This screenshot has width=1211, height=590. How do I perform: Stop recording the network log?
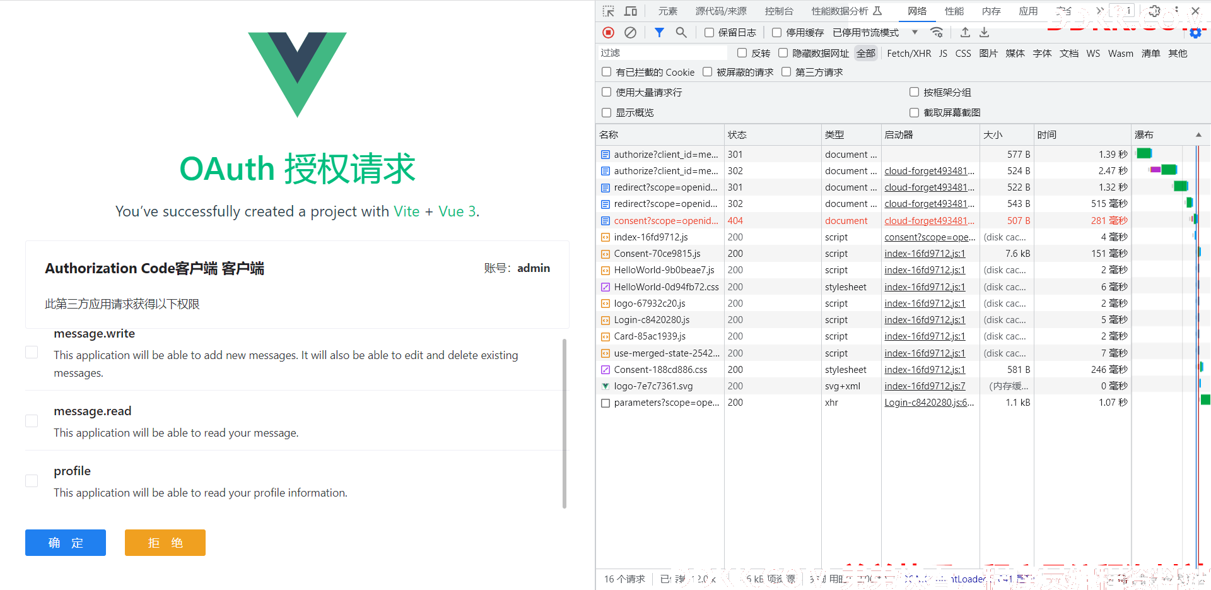point(609,32)
